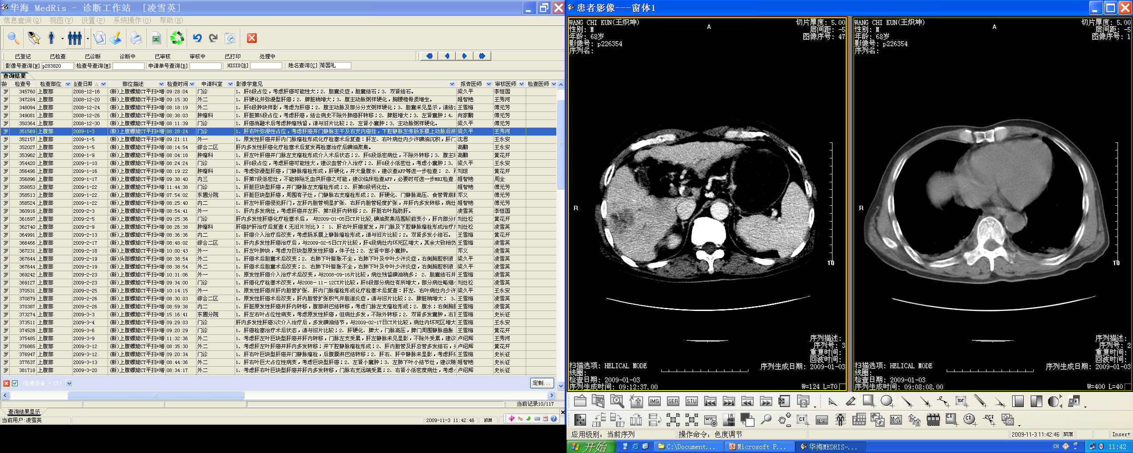Screen dimensions: 1133x453
Task: Select row with 检查号 367231
Action: point(278,251)
